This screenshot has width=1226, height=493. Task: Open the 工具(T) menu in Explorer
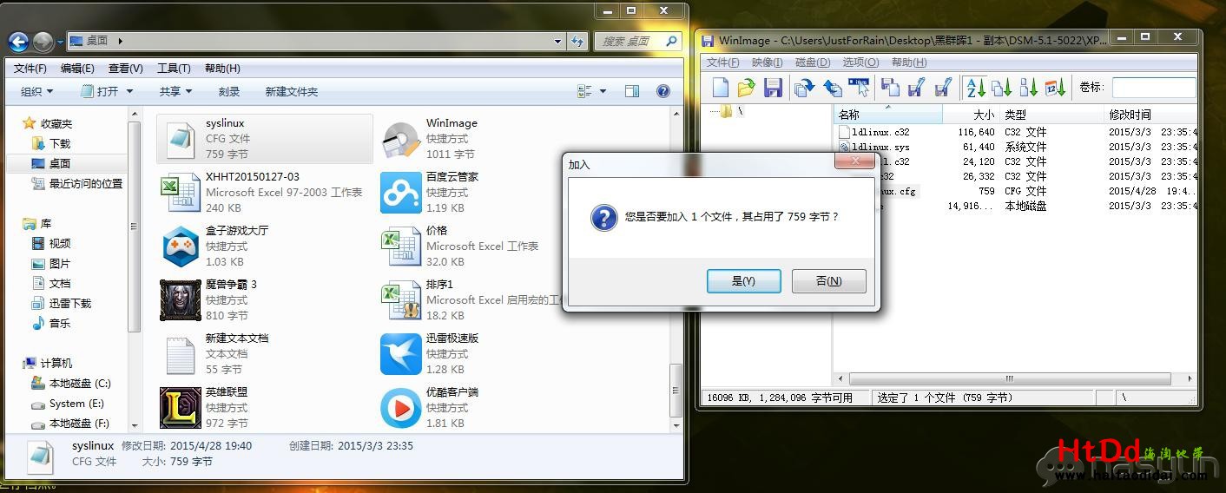click(173, 69)
